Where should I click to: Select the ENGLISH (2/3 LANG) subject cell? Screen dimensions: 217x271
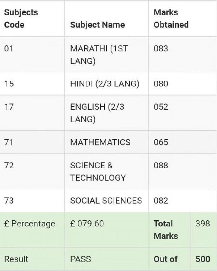[97, 113]
